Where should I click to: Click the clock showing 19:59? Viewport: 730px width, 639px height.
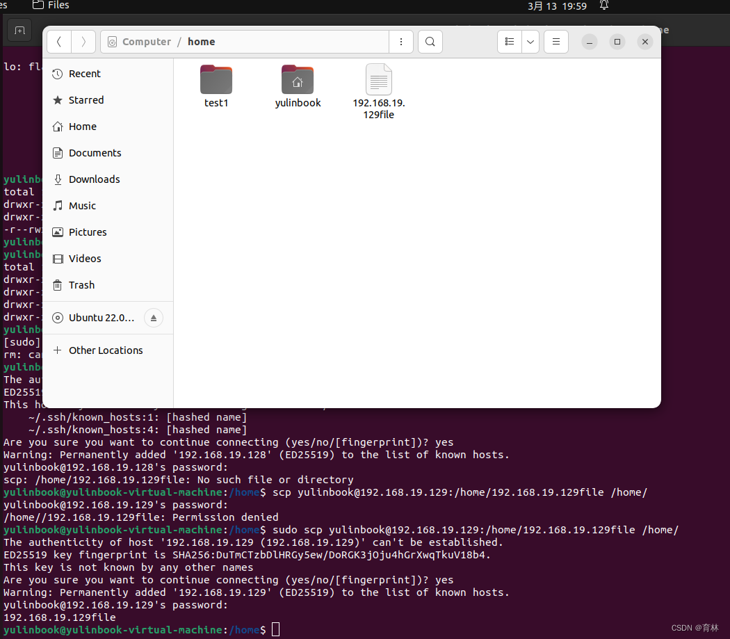[557, 6]
